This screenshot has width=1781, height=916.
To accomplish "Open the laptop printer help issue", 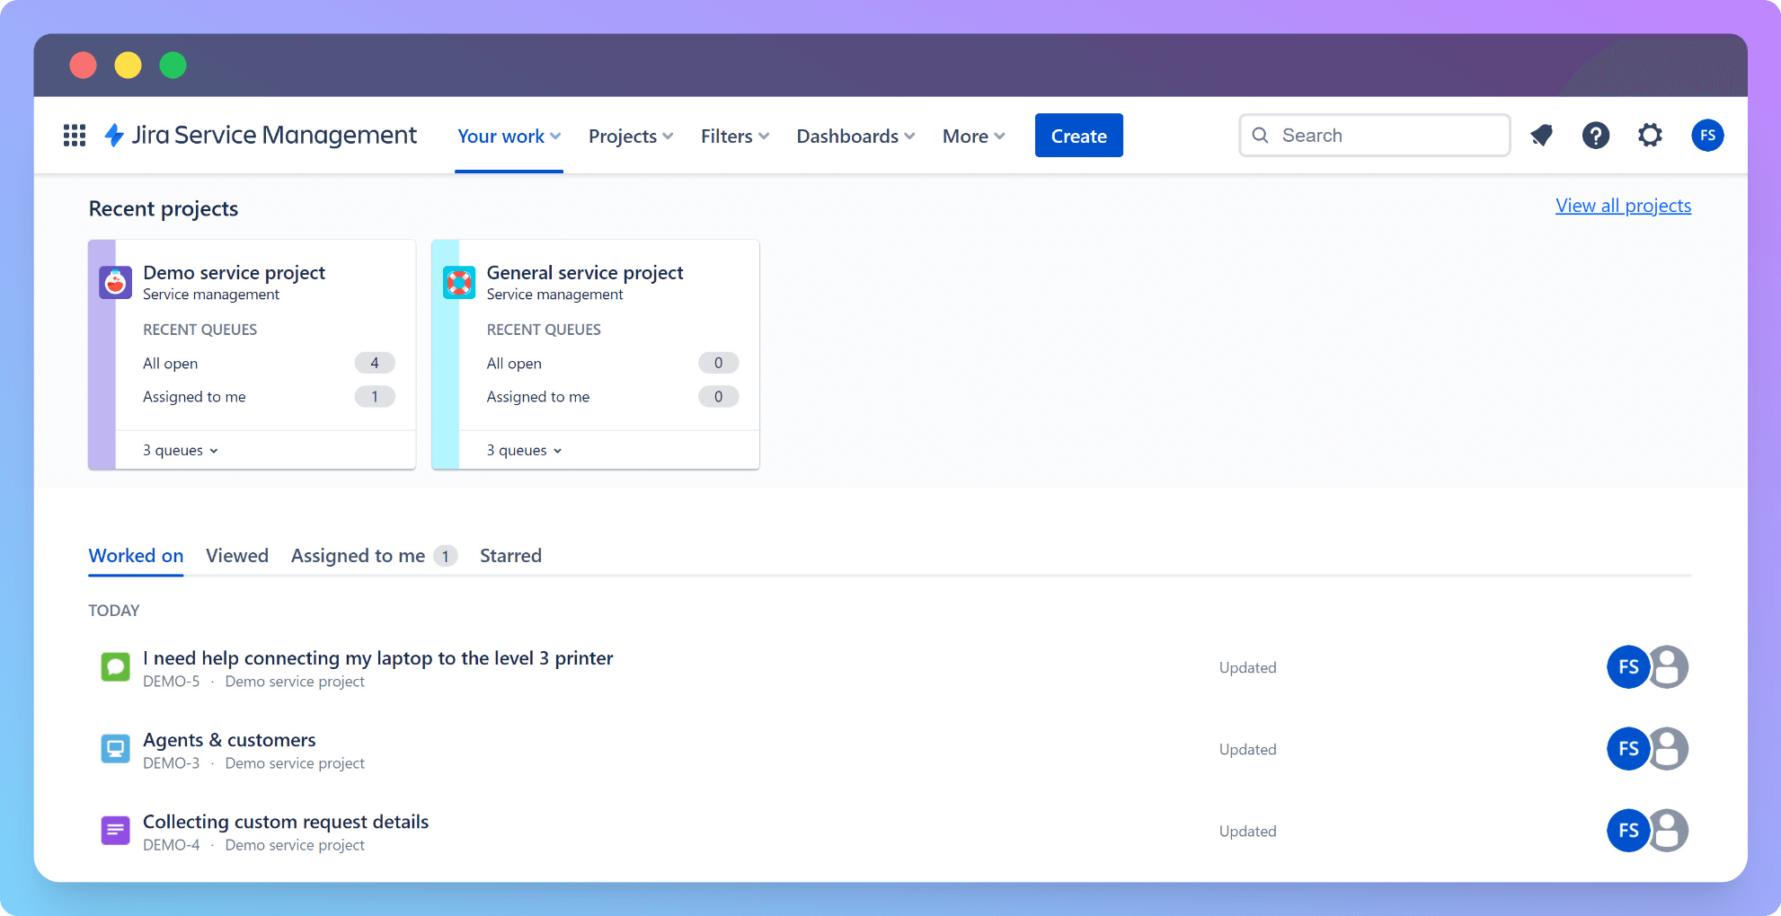I will 377,658.
